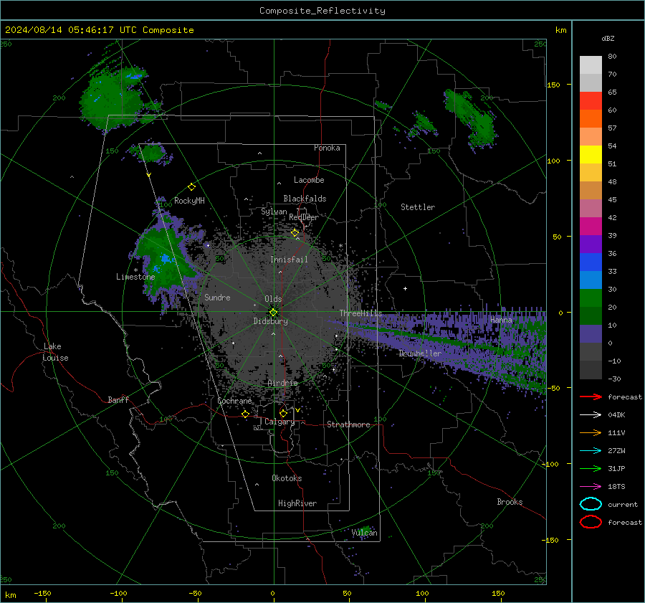The image size is (645, 603).
Task: Click the Hanna city label
Action: 501,320
